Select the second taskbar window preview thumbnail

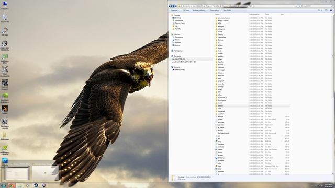[45, 172]
